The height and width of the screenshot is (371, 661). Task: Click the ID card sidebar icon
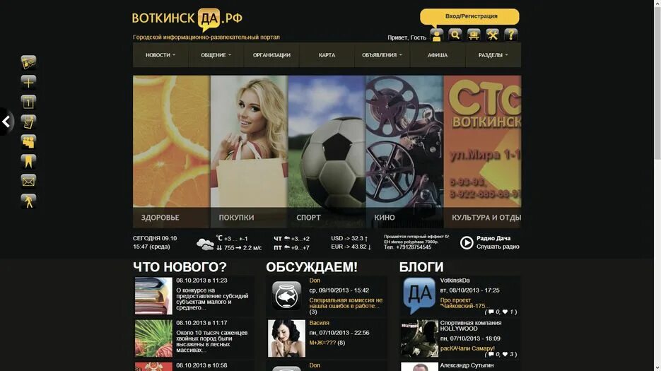click(29, 62)
